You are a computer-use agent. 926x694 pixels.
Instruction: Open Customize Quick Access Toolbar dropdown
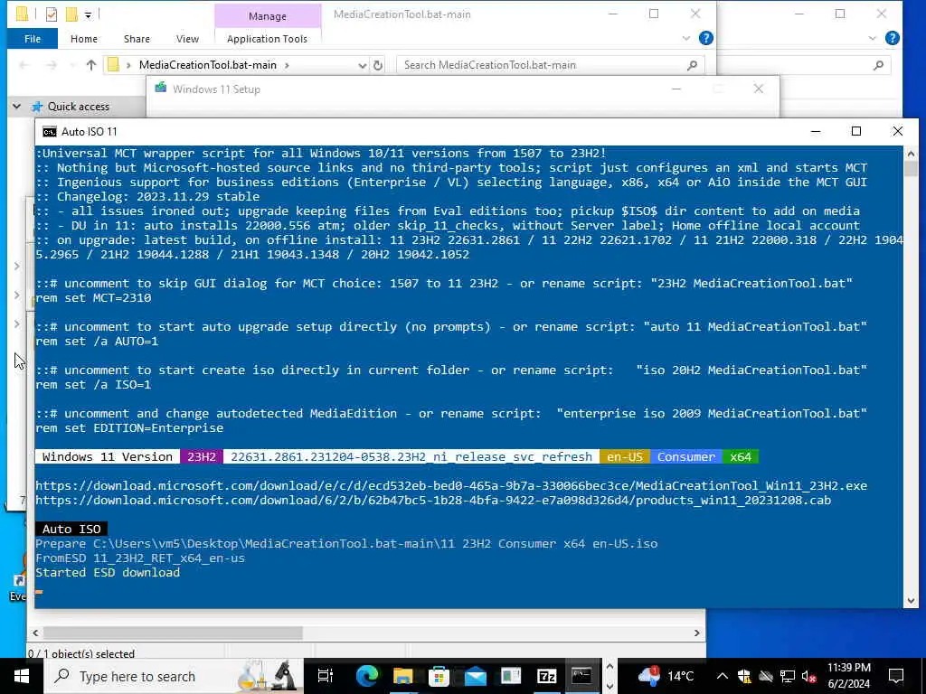[88, 14]
